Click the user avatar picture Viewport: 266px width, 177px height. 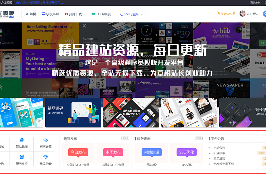pyautogui.click(x=242, y=14)
